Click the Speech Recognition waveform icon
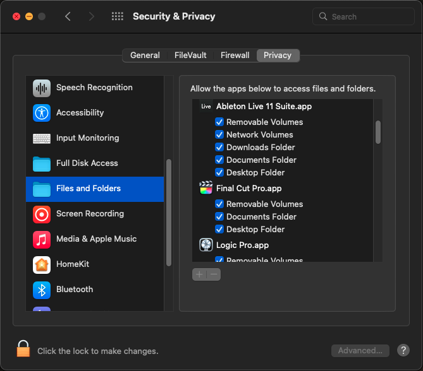This screenshot has height=371, width=423. [x=42, y=88]
